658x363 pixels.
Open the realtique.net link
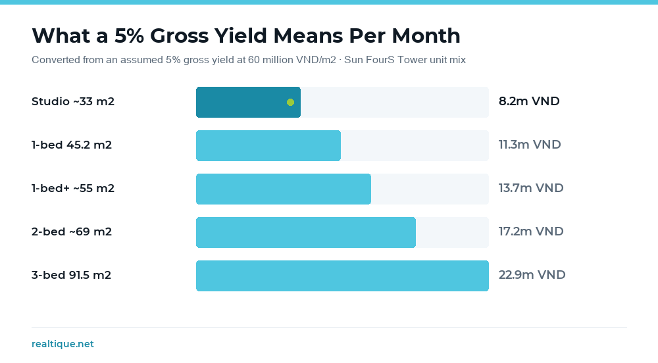[x=63, y=344]
